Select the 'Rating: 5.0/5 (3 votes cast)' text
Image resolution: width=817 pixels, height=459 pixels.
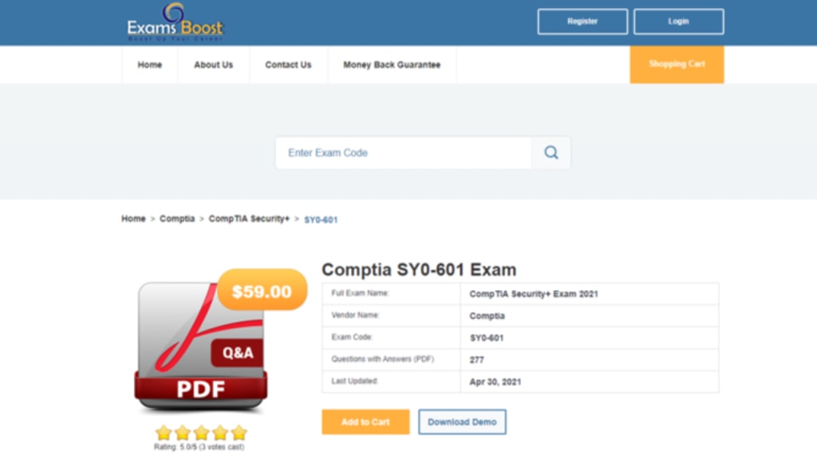coord(199,447)
